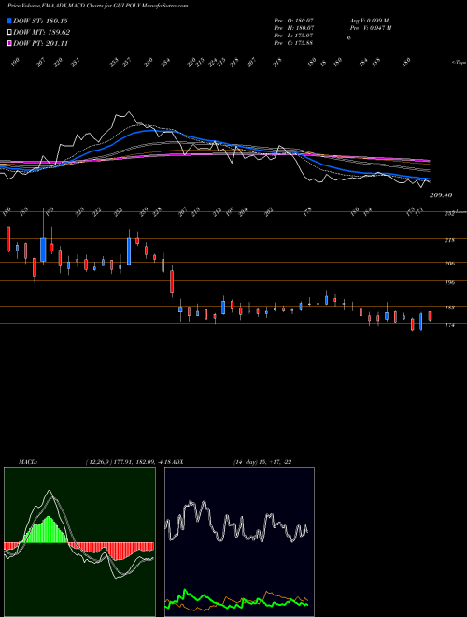Click the magenta DOW PT legend swatch
The width and height of the screenshot is (467, 617).
click(9, 43)
